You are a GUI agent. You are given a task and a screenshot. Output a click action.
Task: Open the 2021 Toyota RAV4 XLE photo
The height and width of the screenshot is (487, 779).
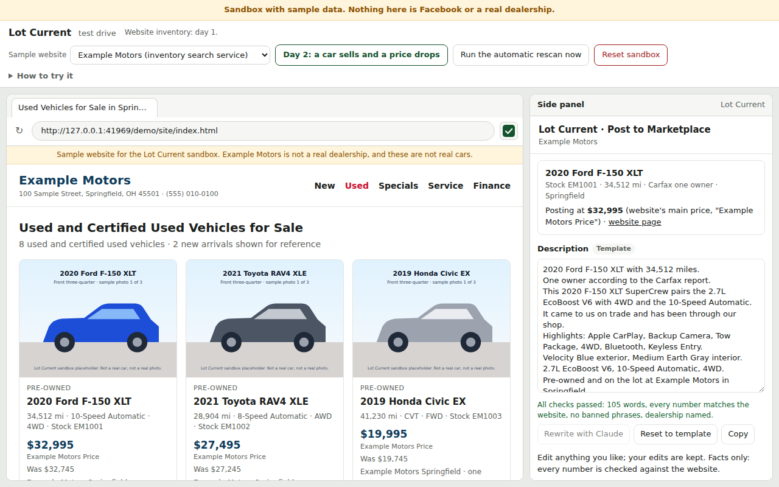click(x=265, y=319)
